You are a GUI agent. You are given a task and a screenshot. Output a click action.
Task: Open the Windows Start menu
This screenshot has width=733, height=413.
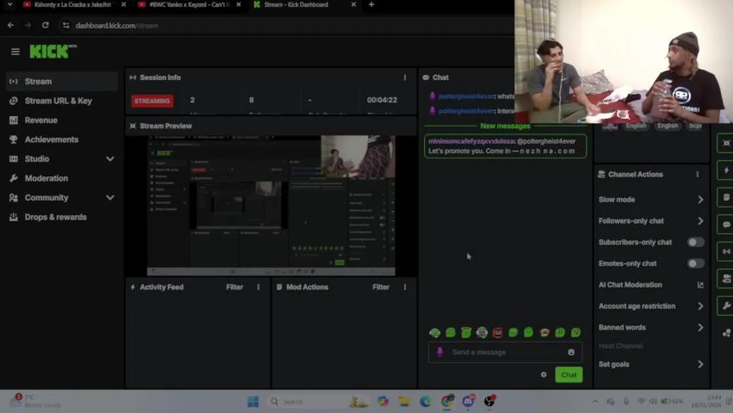coord(253,402)
